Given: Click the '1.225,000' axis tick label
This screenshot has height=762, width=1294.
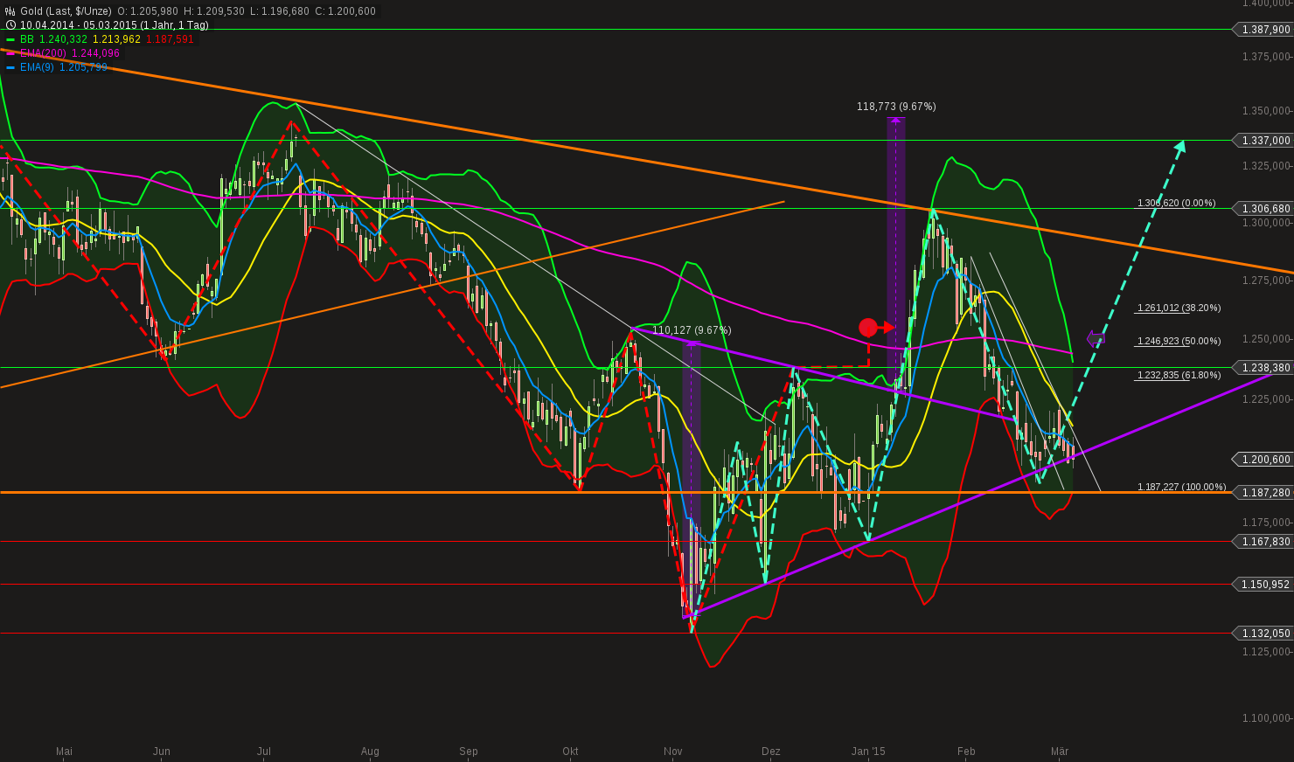Looking at the screenshot, I should [x=1266, y=399].
